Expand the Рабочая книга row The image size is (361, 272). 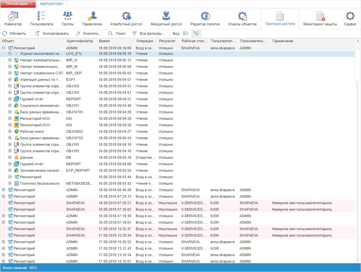tap(10, 131)
